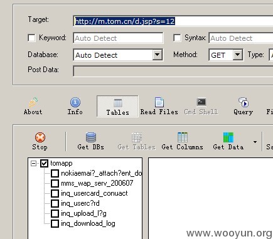Stop the running scan

tap(40, 141)
